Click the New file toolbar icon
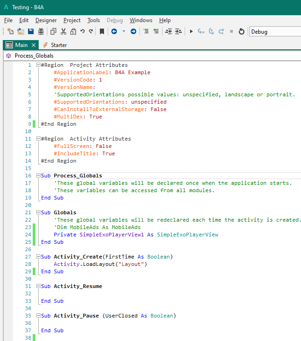The image size is (301, 341). 10,31
